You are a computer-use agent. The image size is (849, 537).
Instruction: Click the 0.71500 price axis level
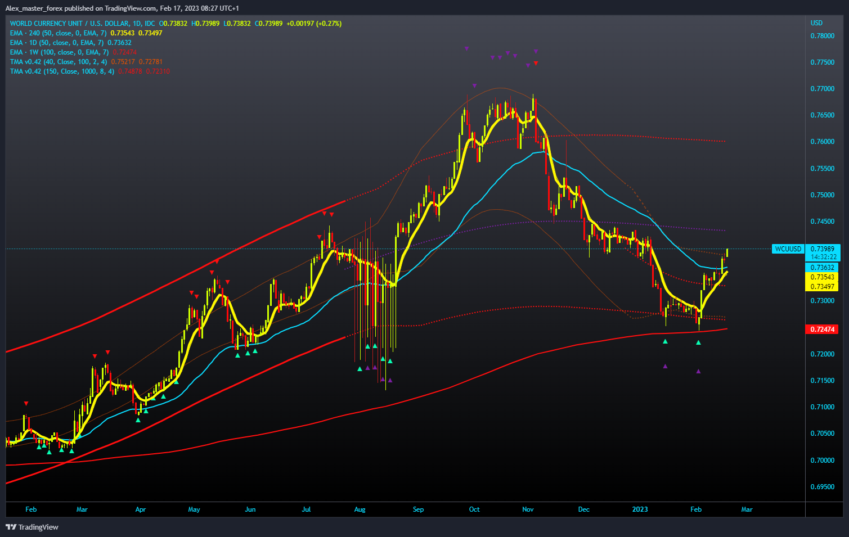(823, 381)
